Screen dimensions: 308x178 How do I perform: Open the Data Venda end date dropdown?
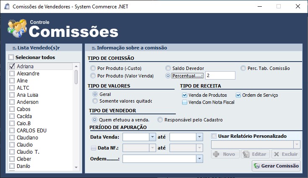click(199, 137)
